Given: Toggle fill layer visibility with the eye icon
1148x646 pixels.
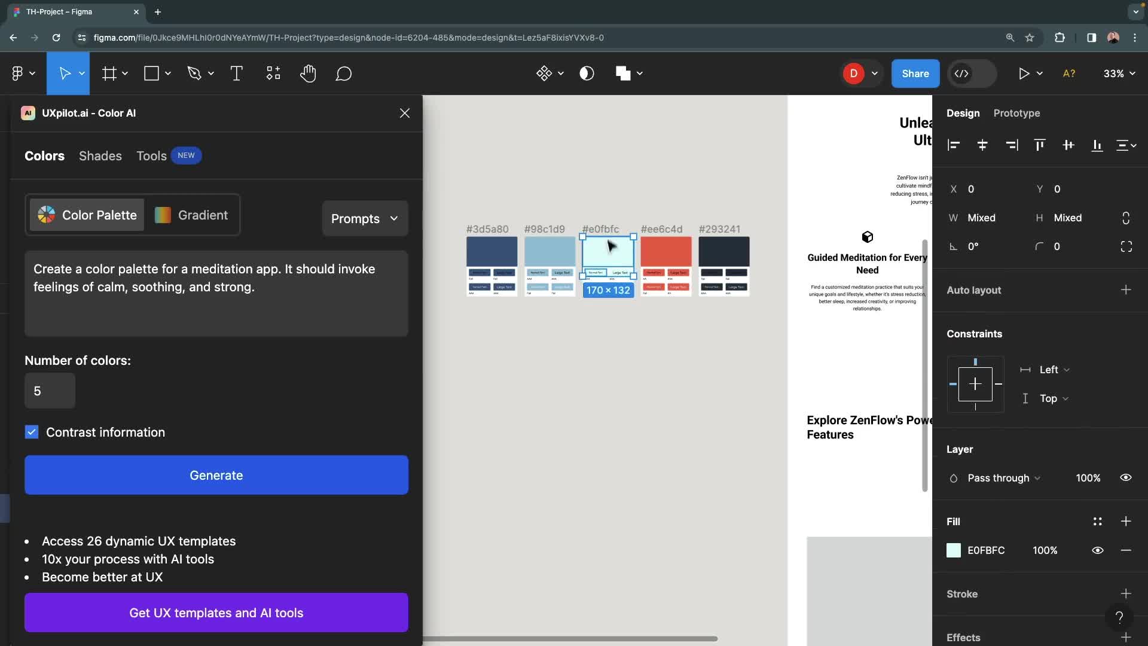Looking at the screenshot, I should coord(1098,550).
